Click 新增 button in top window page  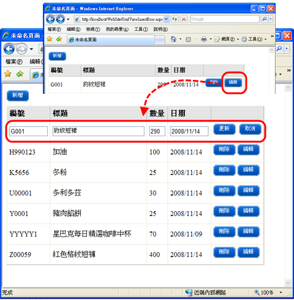tap(57, 56)
